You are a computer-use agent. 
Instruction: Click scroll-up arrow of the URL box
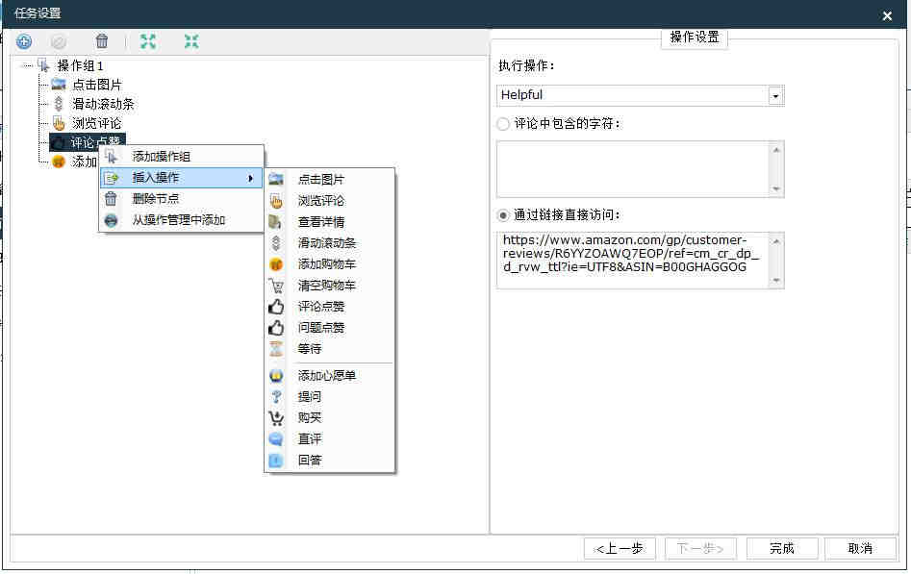pyautogui.click(x=776, y=240)
